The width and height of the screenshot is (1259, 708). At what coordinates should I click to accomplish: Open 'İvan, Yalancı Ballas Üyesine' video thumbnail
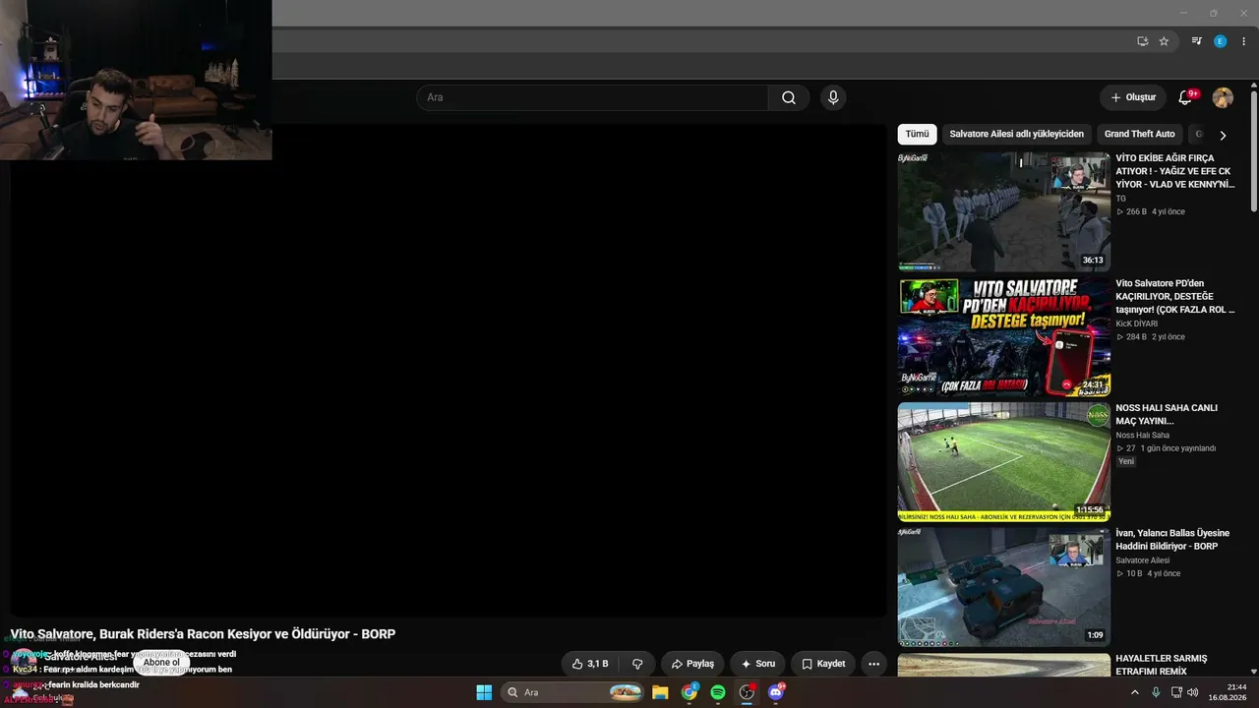(x=1003, y=587)
